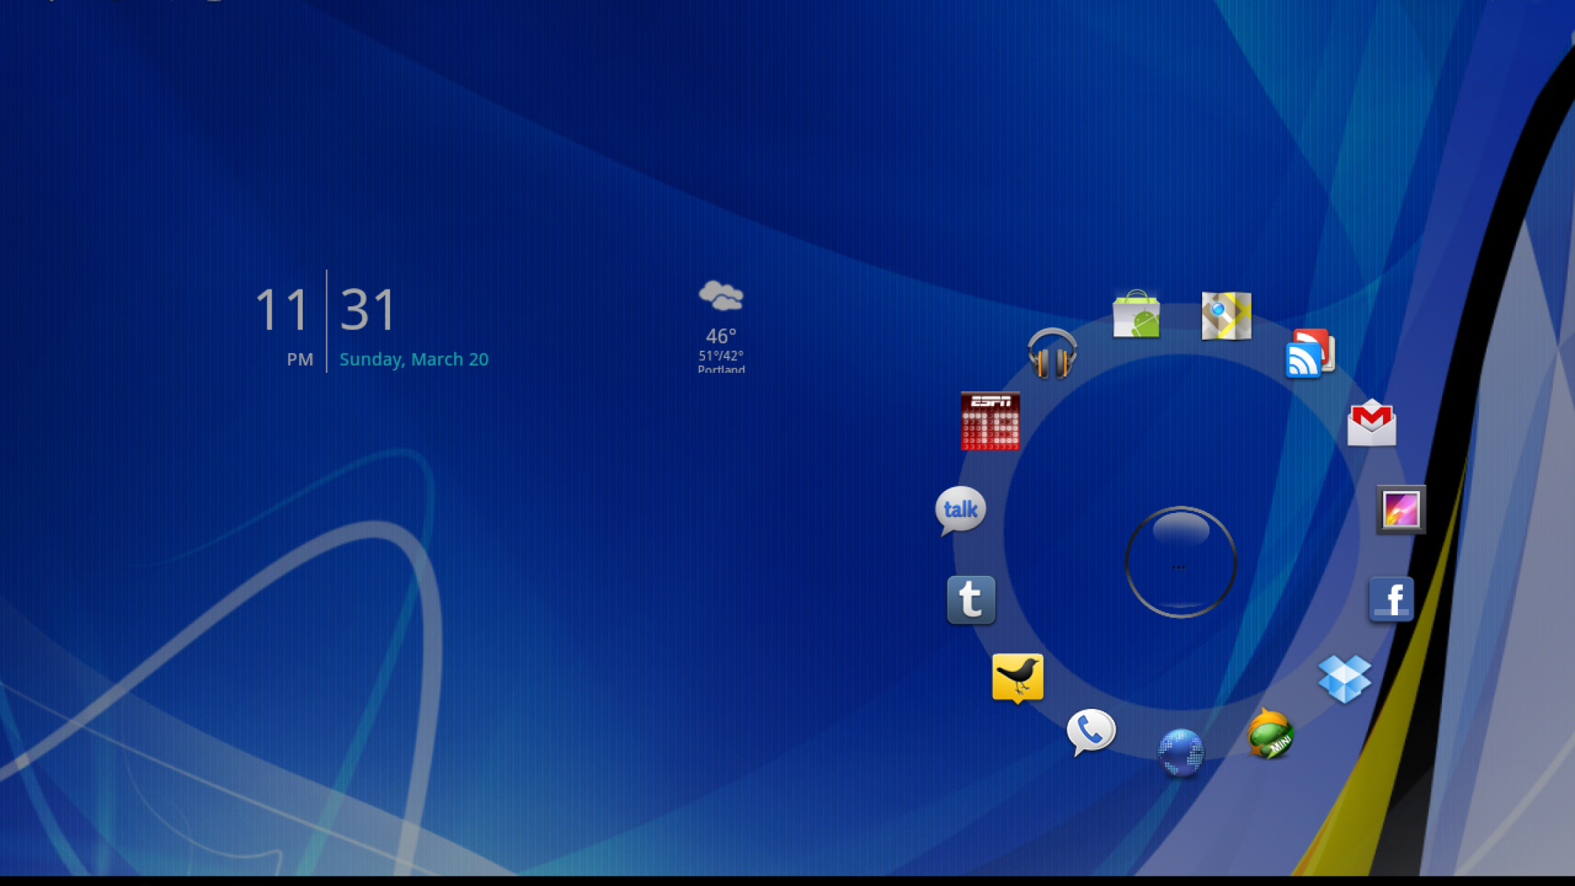The width and height of the screenshot is (1575, 886).
Task: Open ESPN ScoreCenter app icon
Action: pos(989,421)
